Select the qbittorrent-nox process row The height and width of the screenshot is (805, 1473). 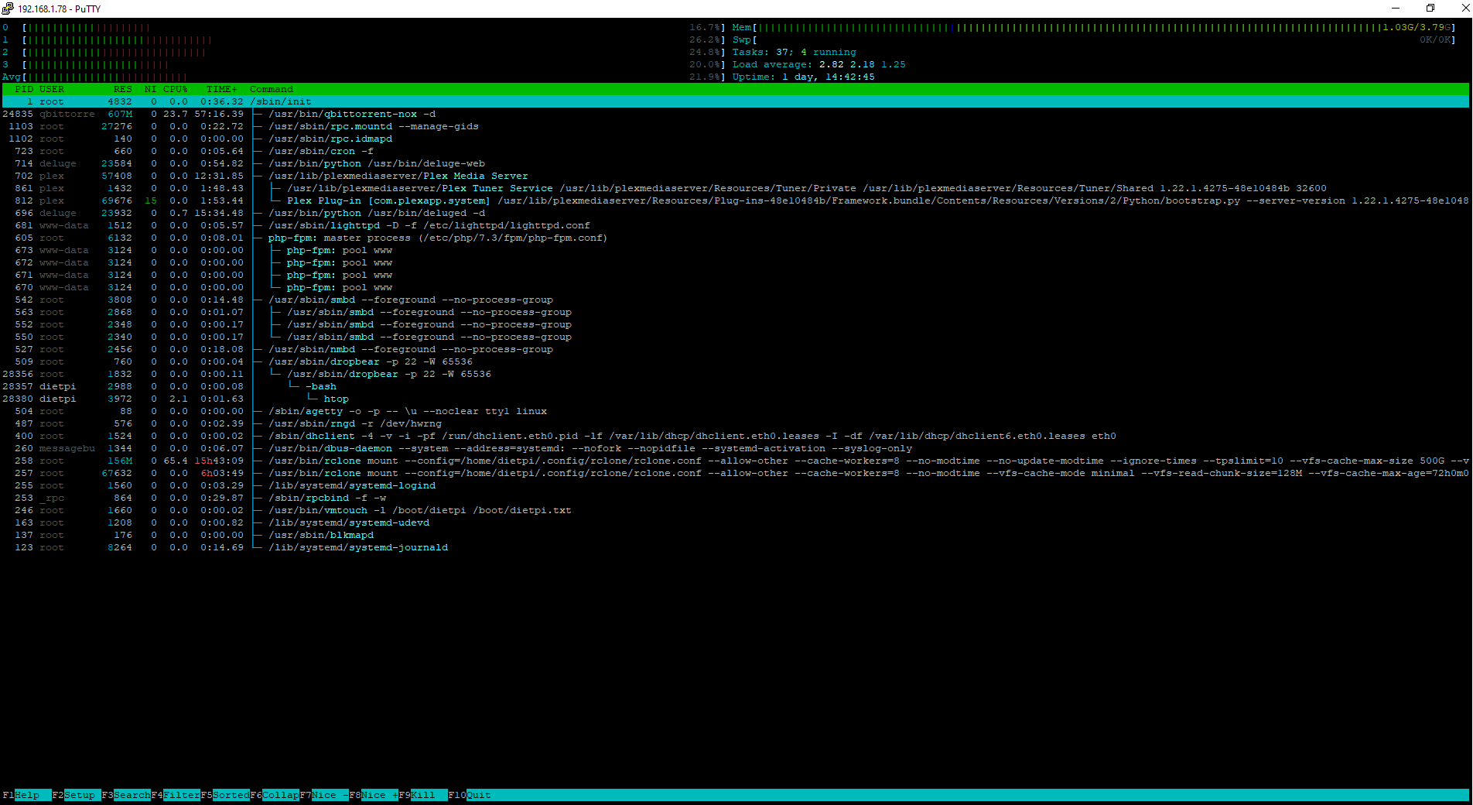(x=736, y=114)
